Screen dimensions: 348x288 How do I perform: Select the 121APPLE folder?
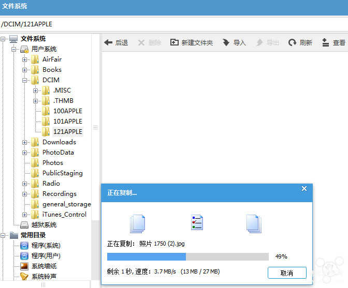(68, 132)
